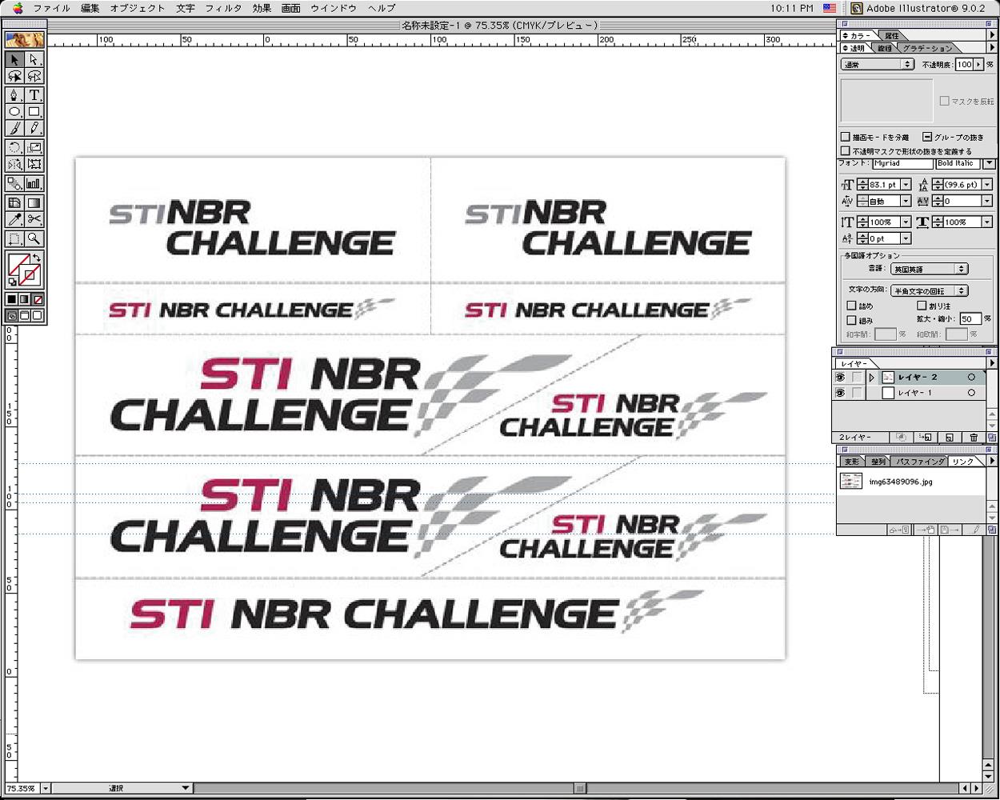Open the 83.1 pt font size dropdown
Viewport: 1000px width, 800px height.
point(906,185)
